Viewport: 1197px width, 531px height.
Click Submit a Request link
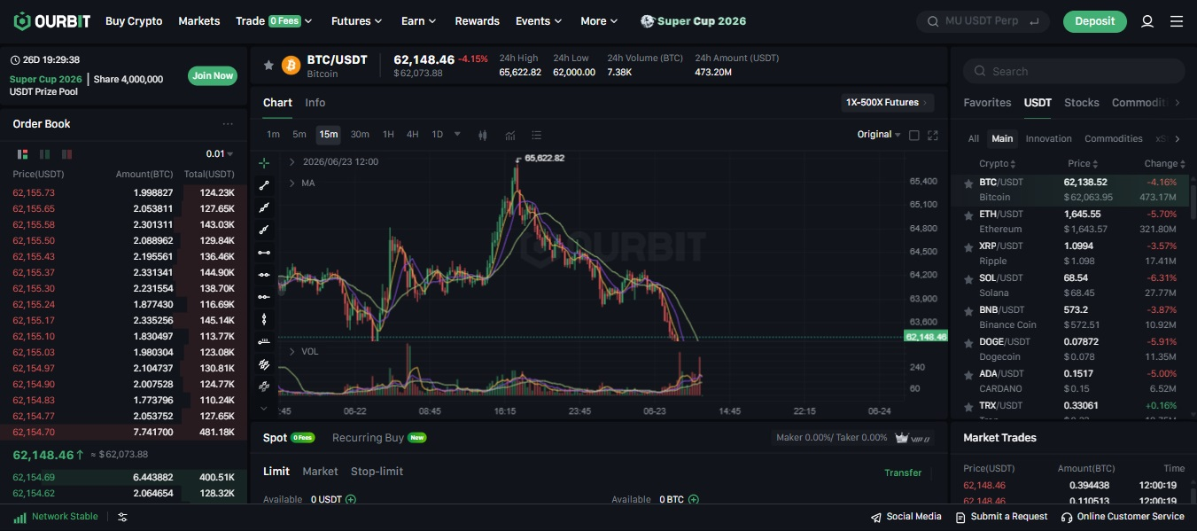point(1001,517)
